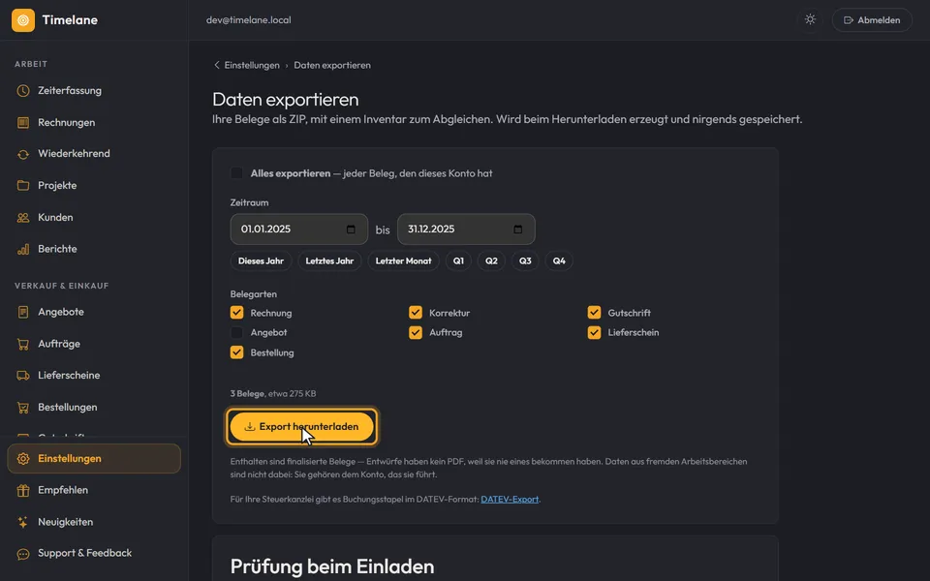Click dev@timelane.local account text
The height and width of the screenshot is (581, 930).
click(x=249, y=20)
